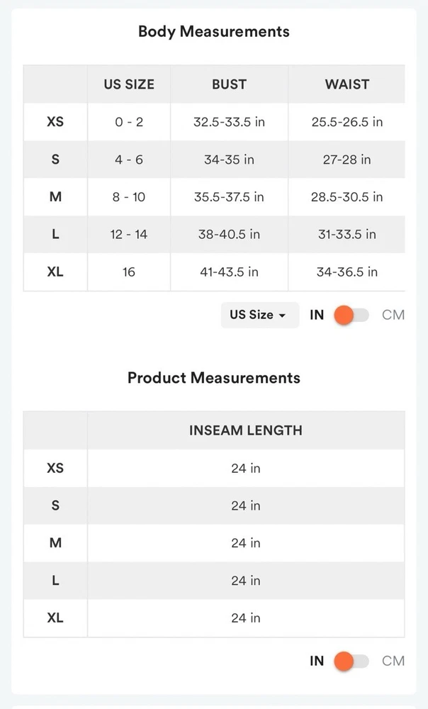Image resolution: width=428 pixels, height=709 pixels.
Task: Select IN unit under Product Measurements
Action: point(317,661)
